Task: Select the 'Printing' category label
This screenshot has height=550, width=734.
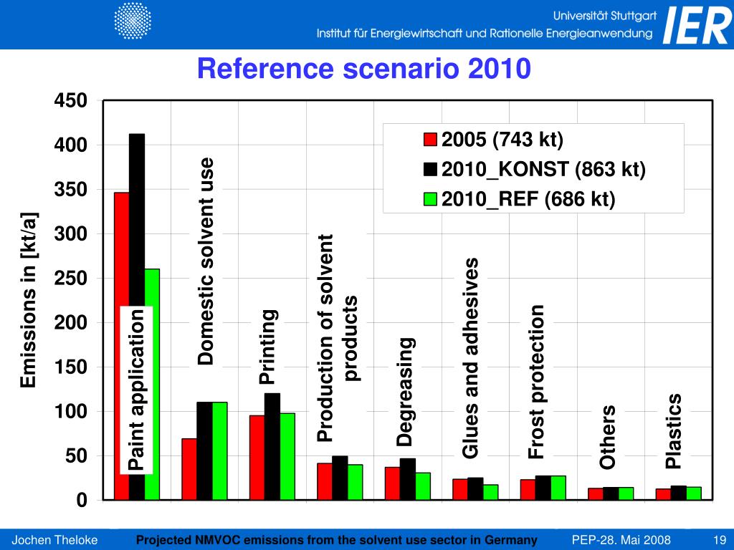Action: 268,347
